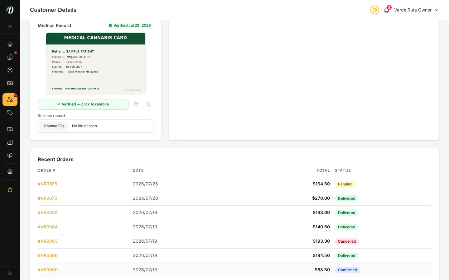
Task: Open the Orders clipboard sidebar icon
Action: click(10, 57)
